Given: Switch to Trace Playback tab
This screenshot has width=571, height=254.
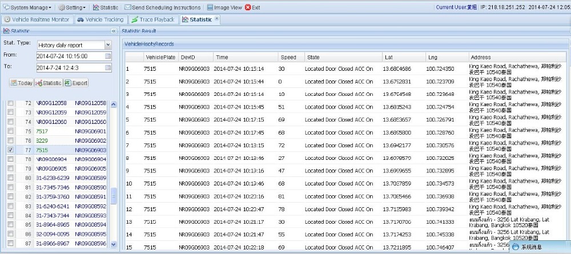Looking at the screenshot, I should [x=153, y=19].
